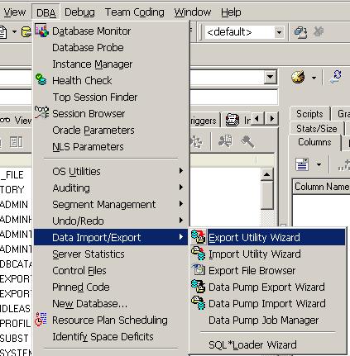Open Instance Manager
Image resolution: width=350 pixels, height=356 pixels.
click(x=112, y=64)
